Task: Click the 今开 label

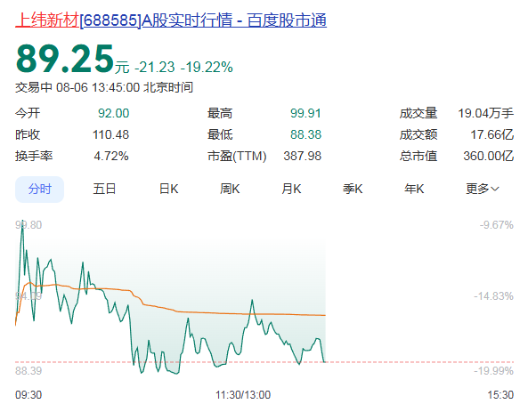Action: (28, 113)
